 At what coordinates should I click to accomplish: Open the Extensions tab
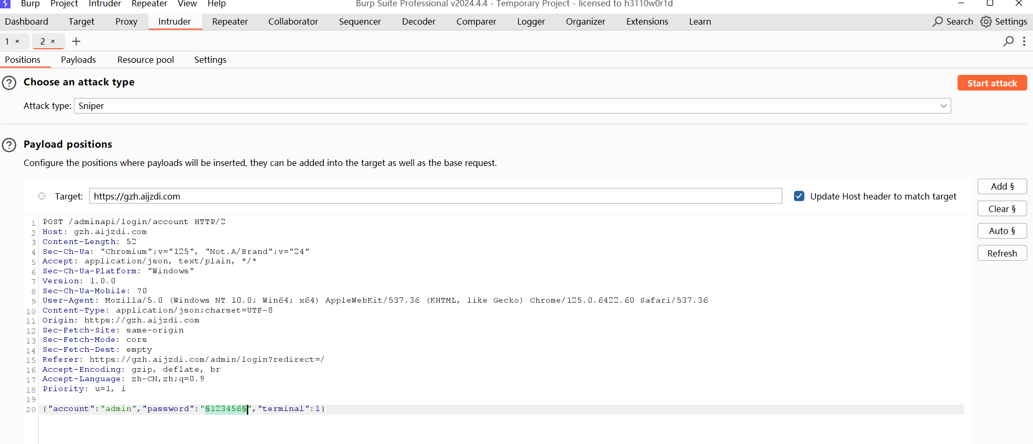click(x=647, y=21)
